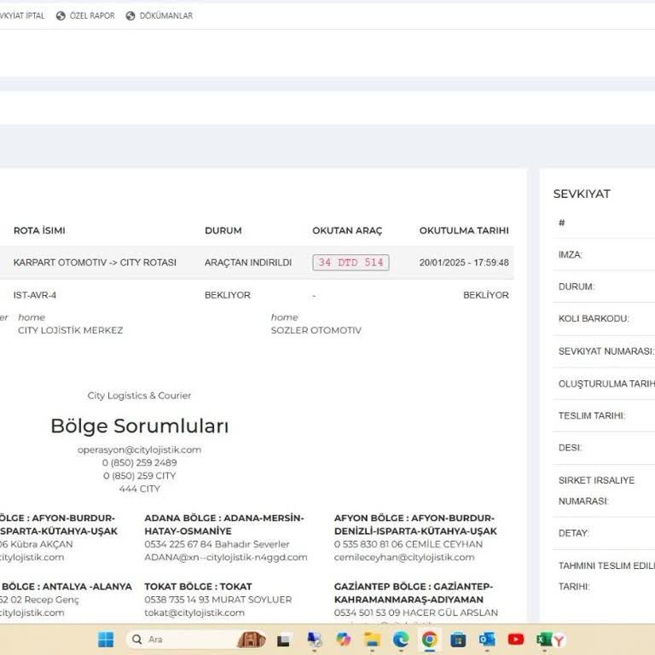Screen dimensions: 655x655
Task: Open Yandex browser from the taskbar
Action: [559, 641]
